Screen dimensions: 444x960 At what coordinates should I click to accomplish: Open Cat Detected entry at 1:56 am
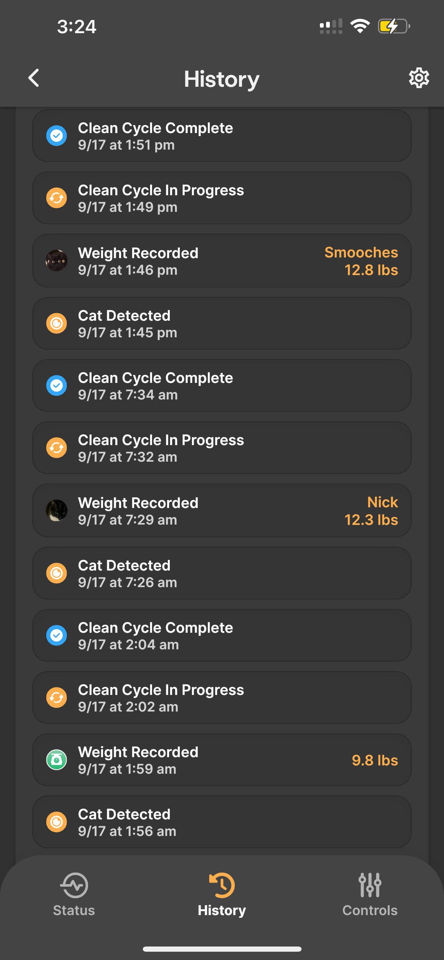pyautogui.click(x=222, y=822)
